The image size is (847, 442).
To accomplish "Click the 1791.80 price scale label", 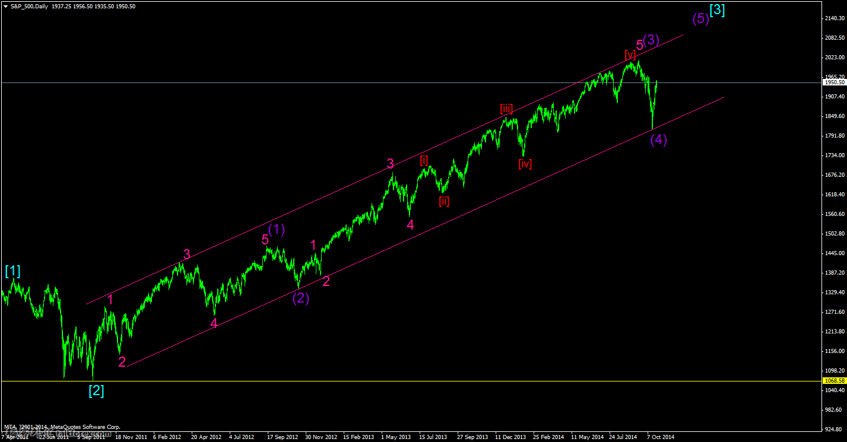I will click(x=833, y=136).
